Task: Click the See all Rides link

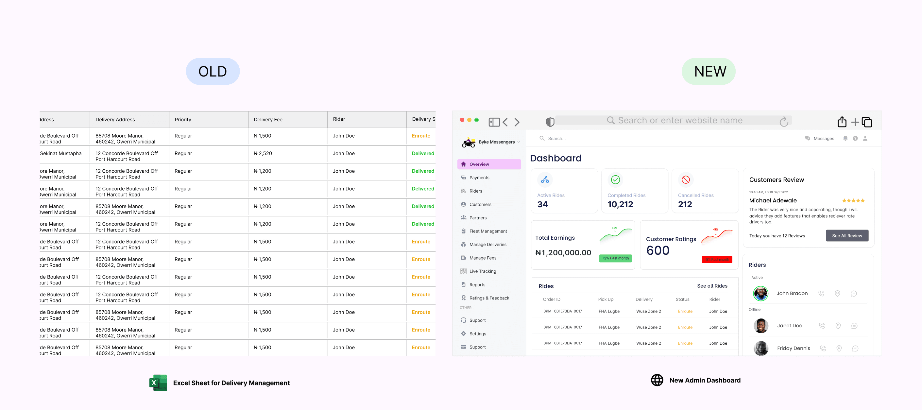Action: [x=712, y=285]
